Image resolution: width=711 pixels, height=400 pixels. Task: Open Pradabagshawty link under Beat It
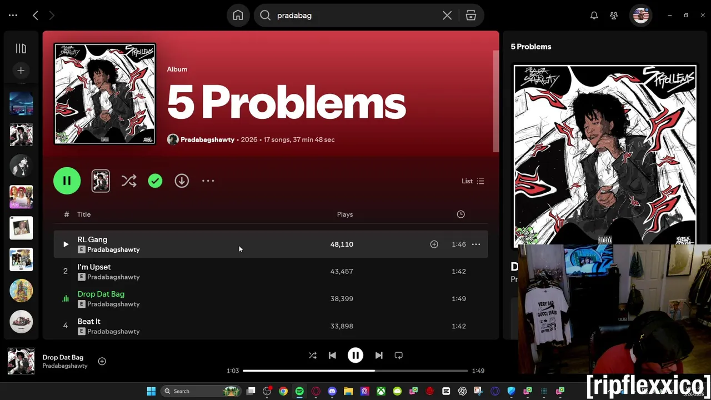pos(113,331)
